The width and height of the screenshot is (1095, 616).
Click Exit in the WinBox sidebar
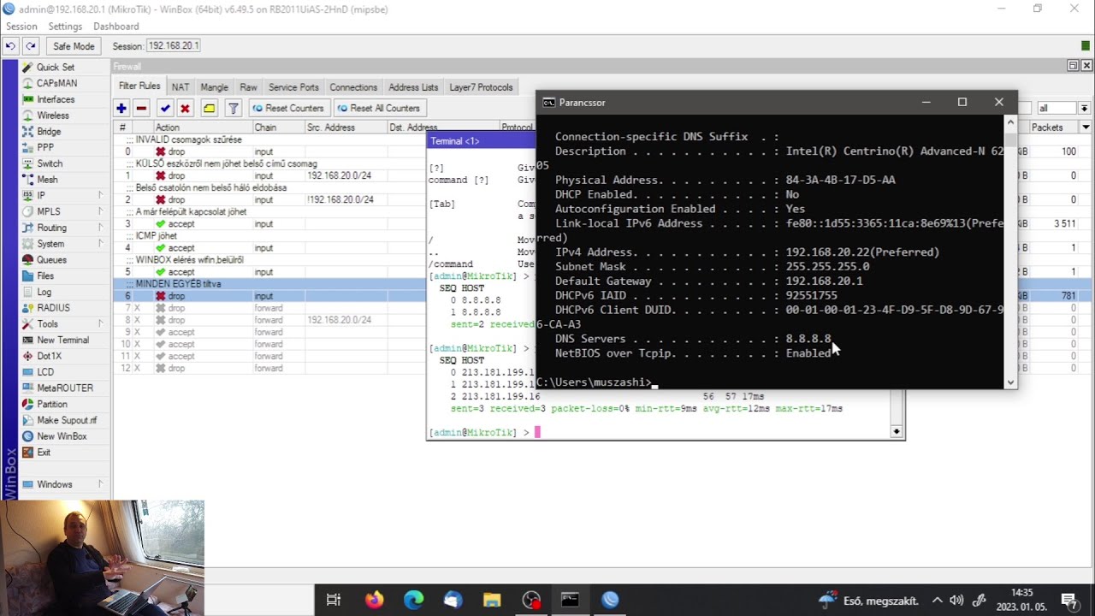pos(44,453)
